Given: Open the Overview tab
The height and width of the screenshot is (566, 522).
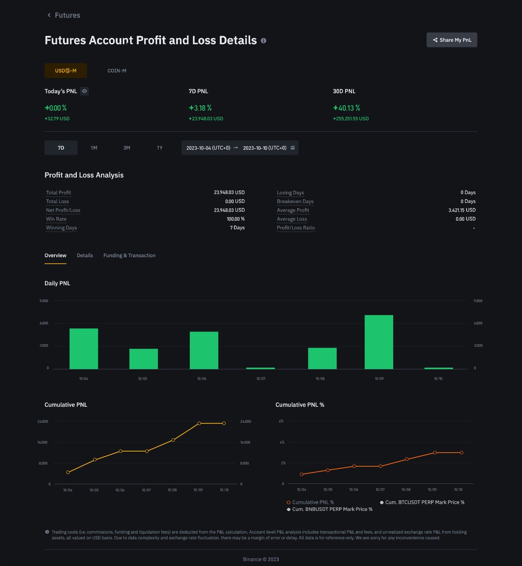Looking at the screenshot, I should [56, 255].
